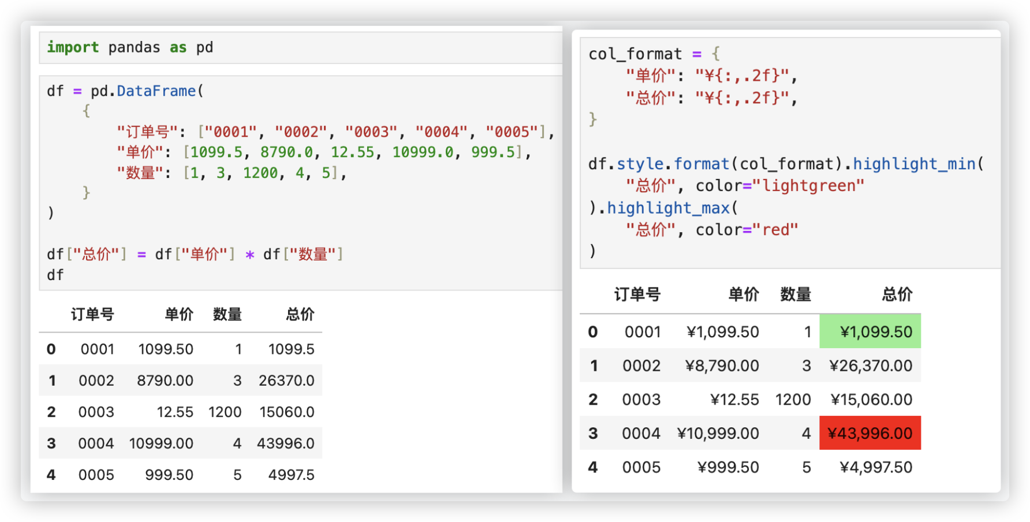Click ¥8,790.00 in the styled table

point(722,366)
